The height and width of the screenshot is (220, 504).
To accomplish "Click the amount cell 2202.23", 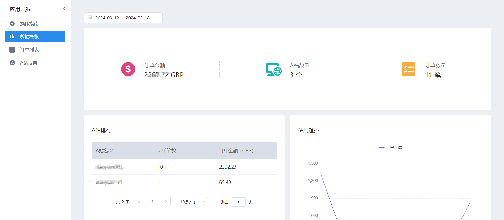I will (228, 167).
